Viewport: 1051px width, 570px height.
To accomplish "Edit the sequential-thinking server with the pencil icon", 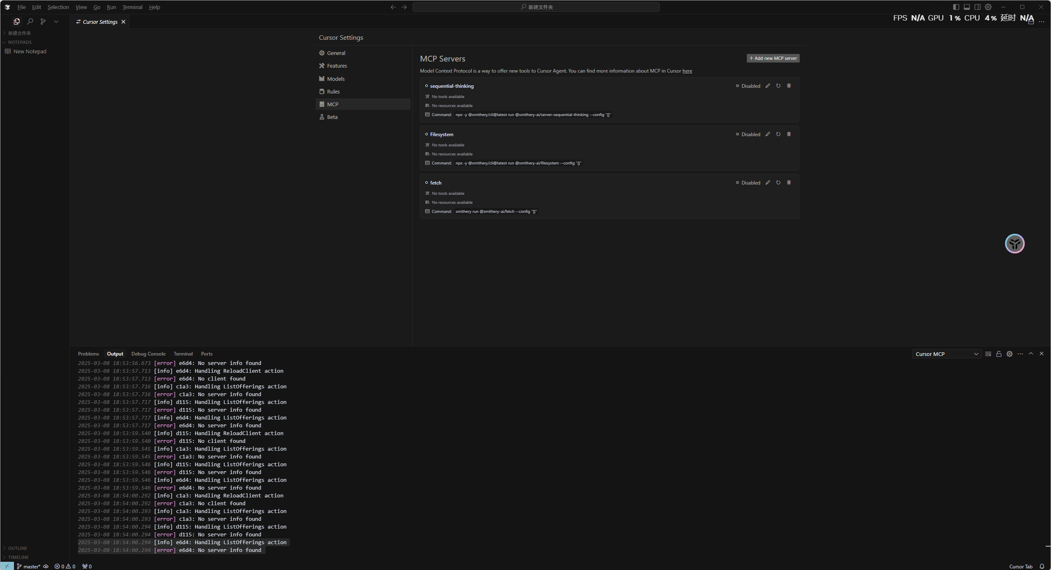I will (x=768, y=86).
